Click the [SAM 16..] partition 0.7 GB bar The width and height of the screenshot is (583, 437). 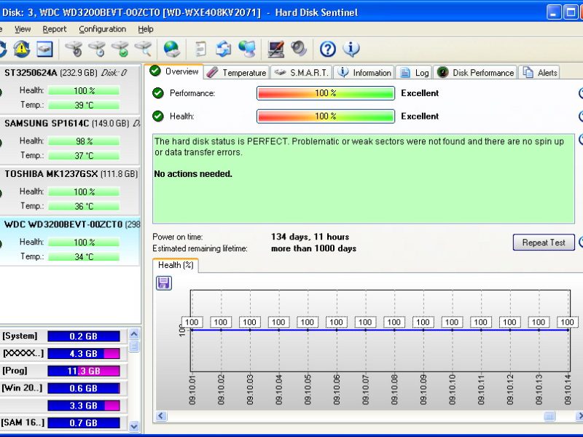84,423
